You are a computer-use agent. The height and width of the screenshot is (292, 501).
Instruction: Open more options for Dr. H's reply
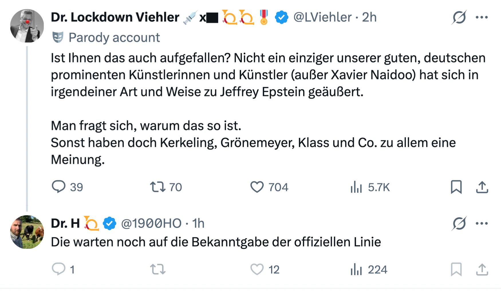coord(482,223)
